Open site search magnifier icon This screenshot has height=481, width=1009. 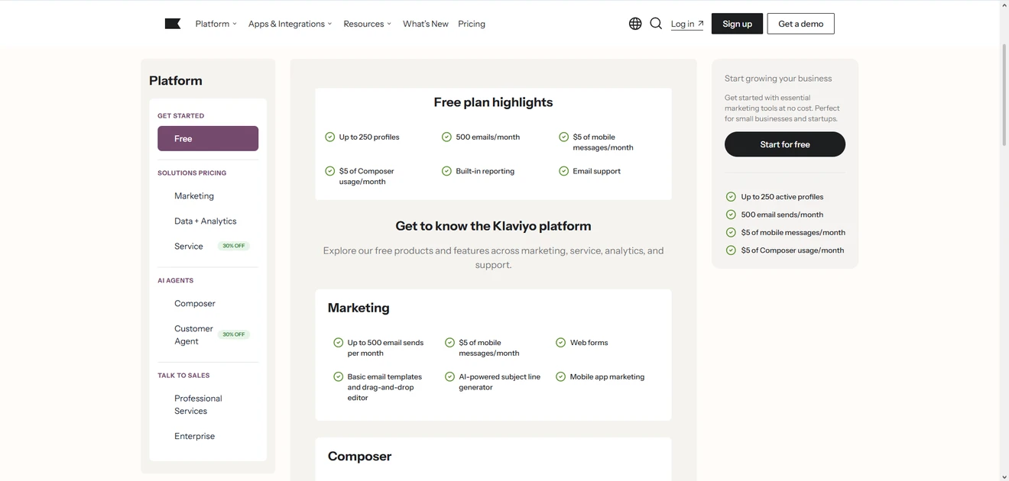[656, 24]
